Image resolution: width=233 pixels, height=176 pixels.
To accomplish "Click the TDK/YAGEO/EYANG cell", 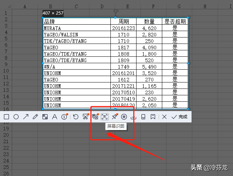I will click(77, 41).
